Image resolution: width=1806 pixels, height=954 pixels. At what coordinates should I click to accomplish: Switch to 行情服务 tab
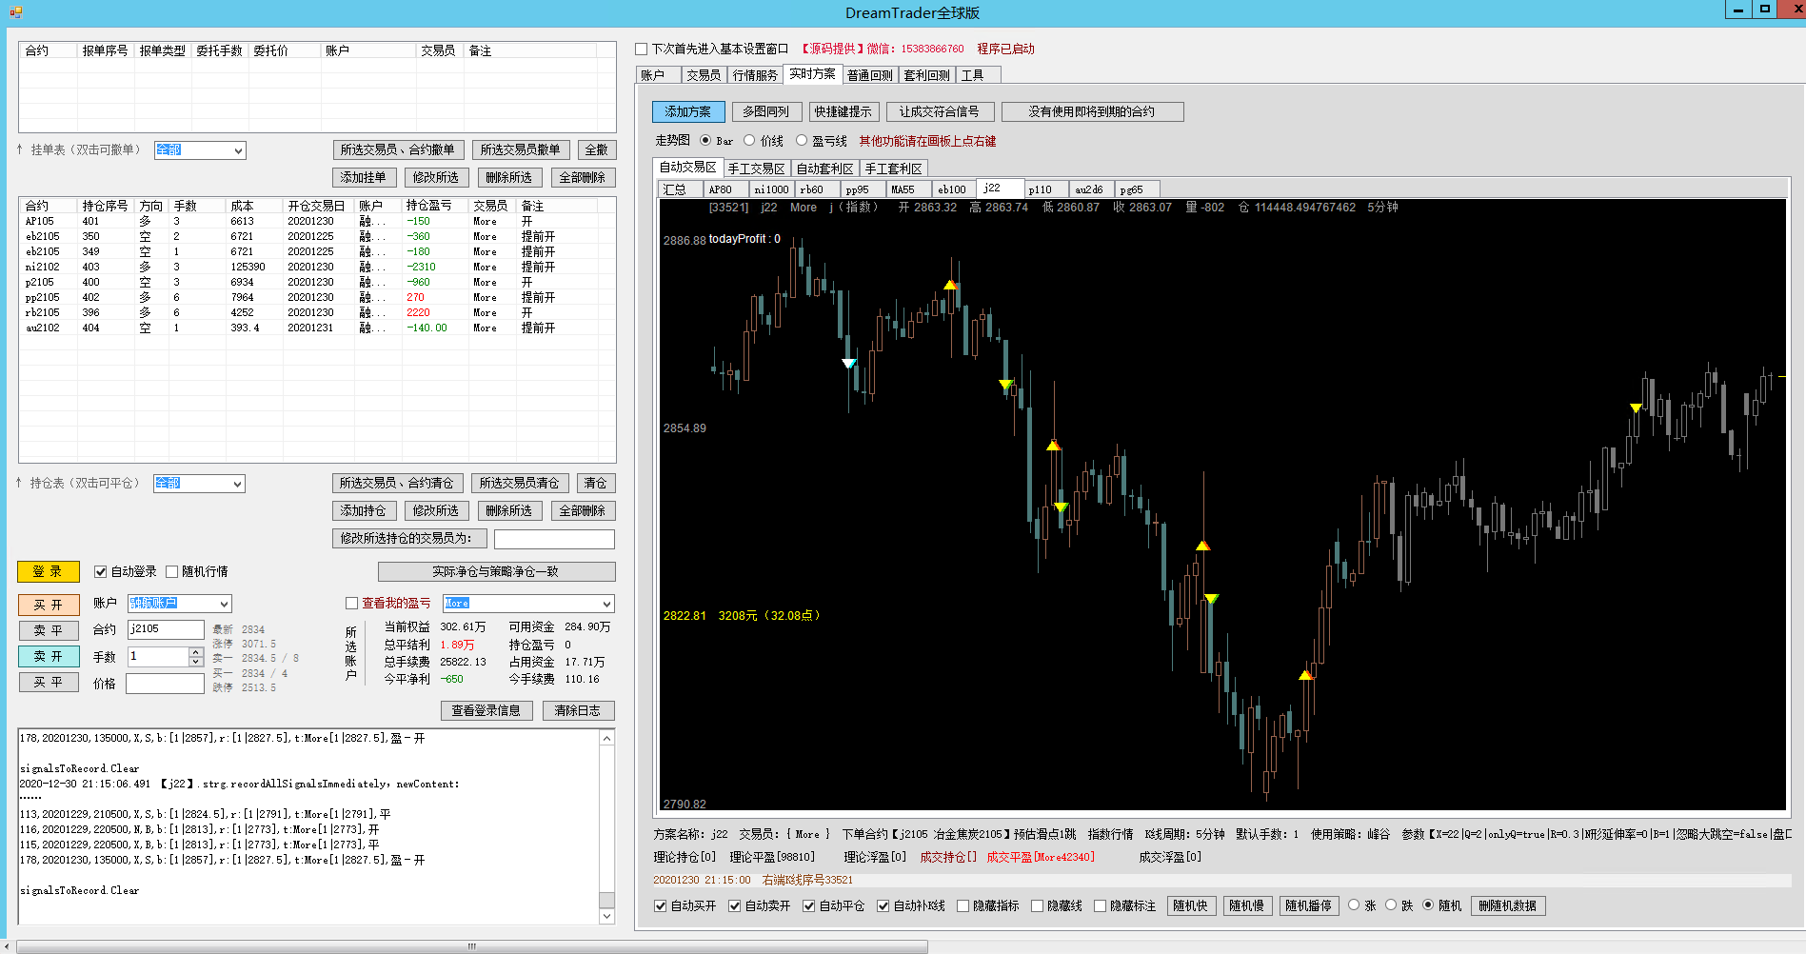pyautogui.click(x=756, y=75)
